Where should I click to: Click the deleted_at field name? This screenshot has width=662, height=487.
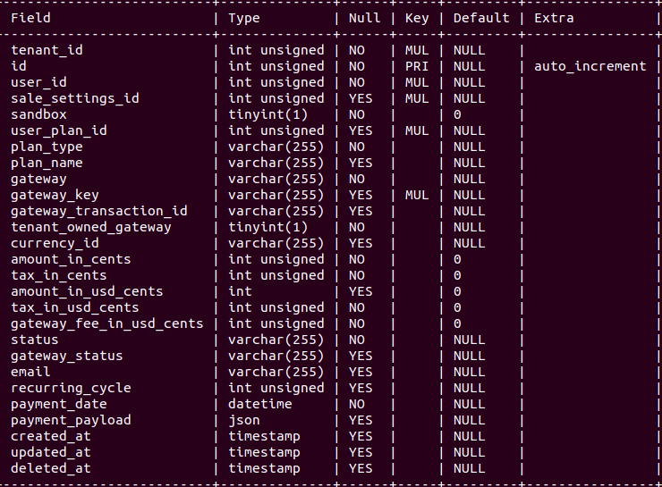50,468
